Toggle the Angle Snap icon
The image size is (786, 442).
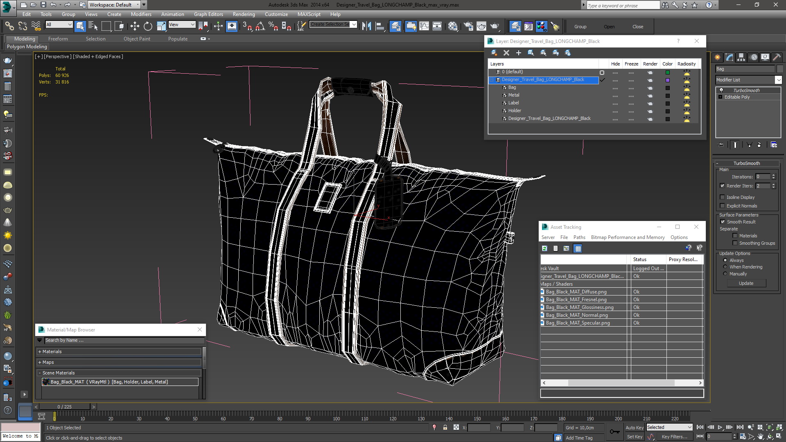260,26
